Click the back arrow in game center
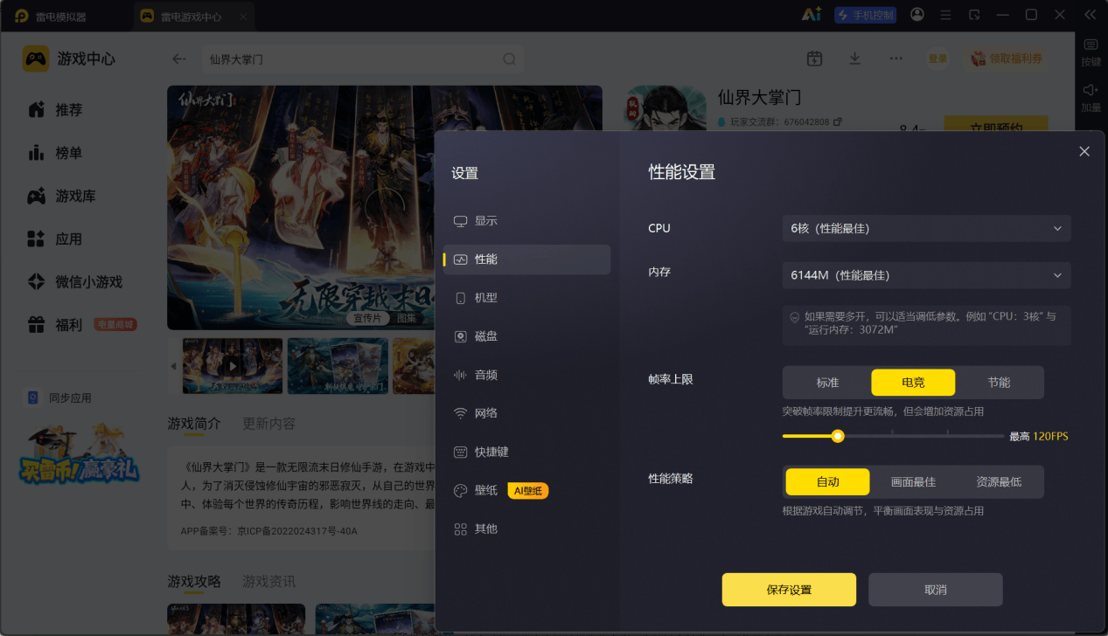 pyautogui.click(x=179, y=59)
